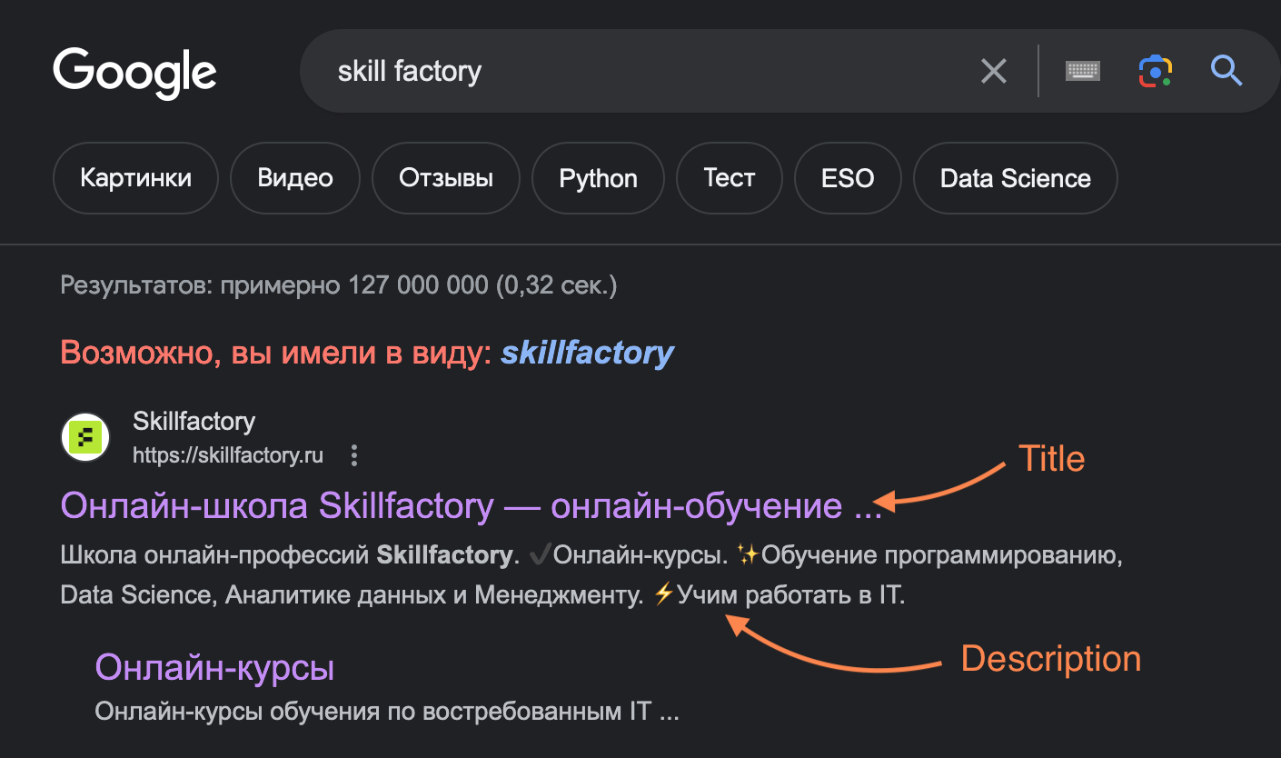
Task: Select the Data Science filter chip
Action: pos(1016,177)
